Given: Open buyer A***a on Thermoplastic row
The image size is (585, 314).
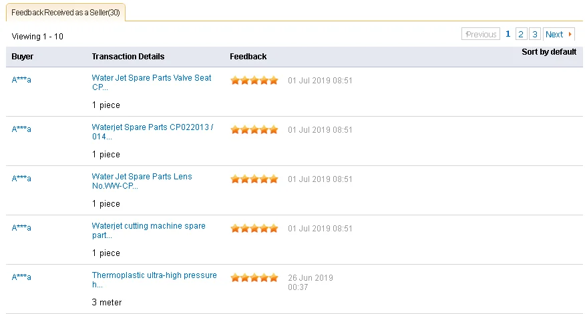Looking at the screenshot, I should 21,277.
